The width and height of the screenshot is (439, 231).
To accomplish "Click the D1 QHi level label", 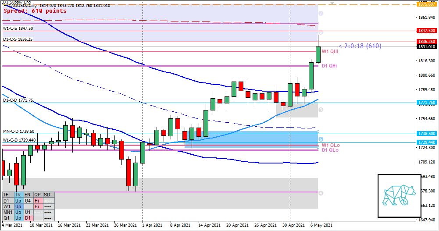I will coord(330,66).
